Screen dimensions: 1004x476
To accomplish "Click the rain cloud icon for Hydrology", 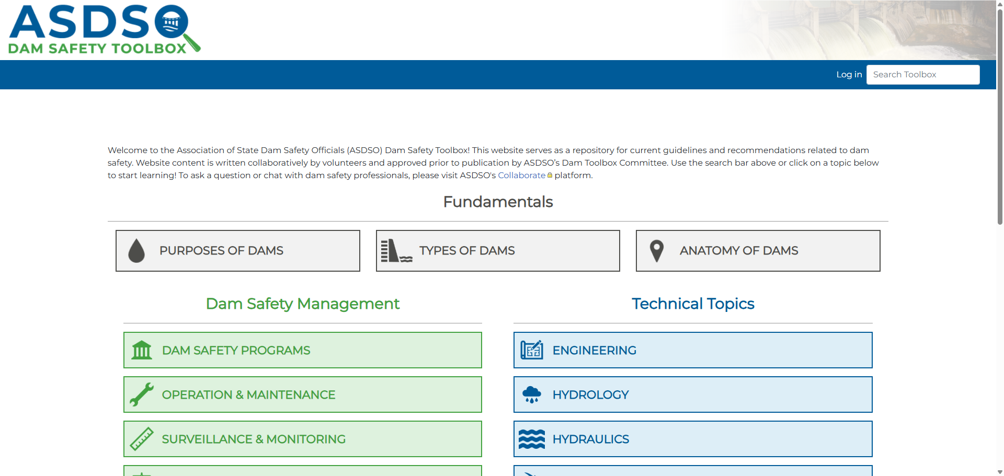I will [532, 394].
